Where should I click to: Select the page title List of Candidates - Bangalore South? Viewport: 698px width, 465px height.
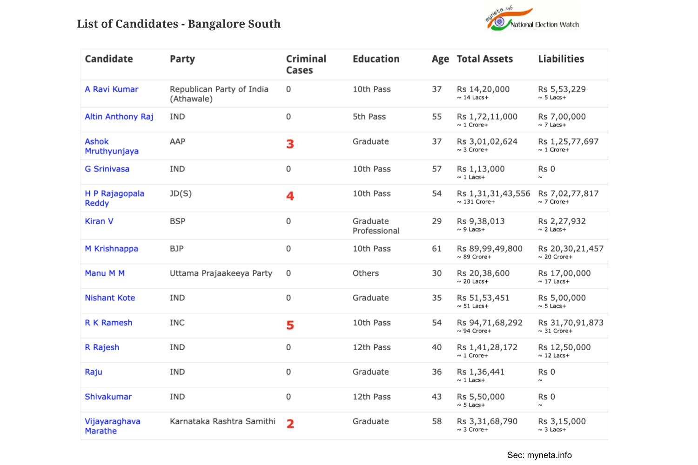(x=179, y=24)
